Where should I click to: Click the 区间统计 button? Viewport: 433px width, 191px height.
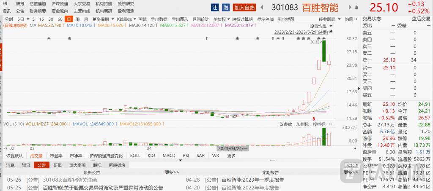click(x=201, y=19)
